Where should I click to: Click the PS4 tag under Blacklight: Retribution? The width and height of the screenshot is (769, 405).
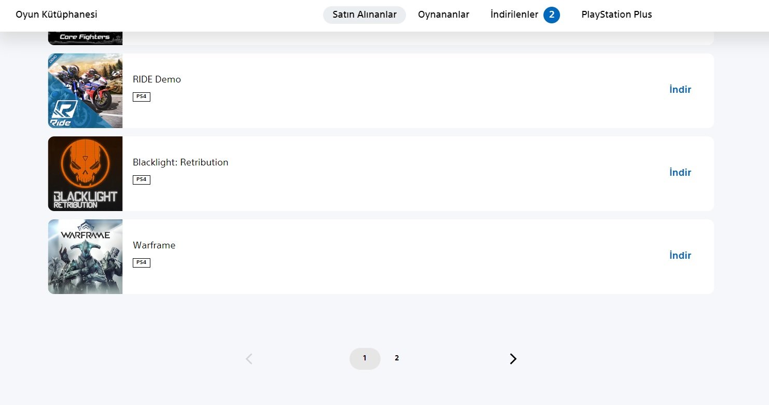[142, 180]
